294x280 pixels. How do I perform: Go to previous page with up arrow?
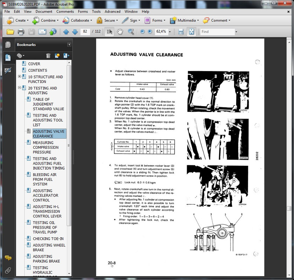pyautogui.click(x=66, y=31)
